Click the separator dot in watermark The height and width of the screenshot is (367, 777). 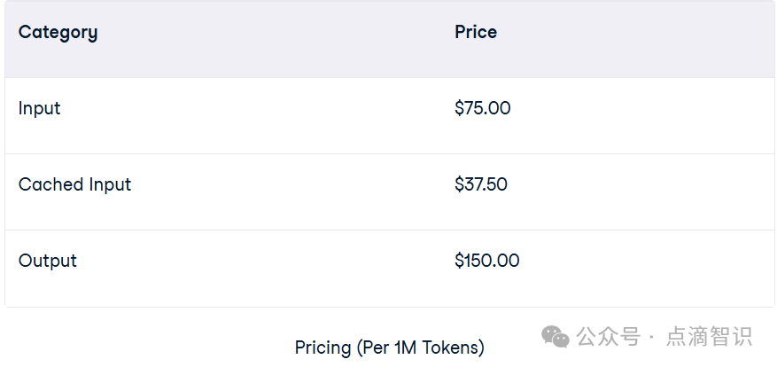(x=652, y=338)
